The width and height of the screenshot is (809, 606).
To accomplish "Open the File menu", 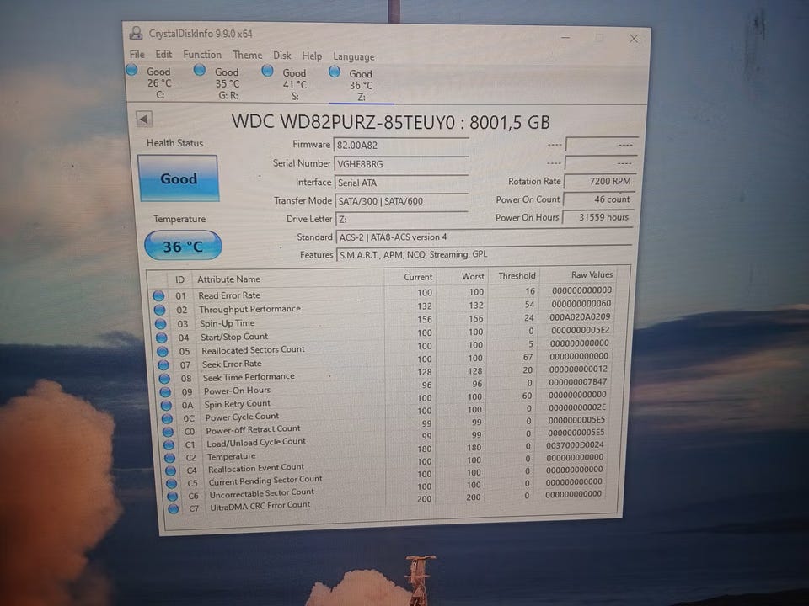I will [137, 54].
